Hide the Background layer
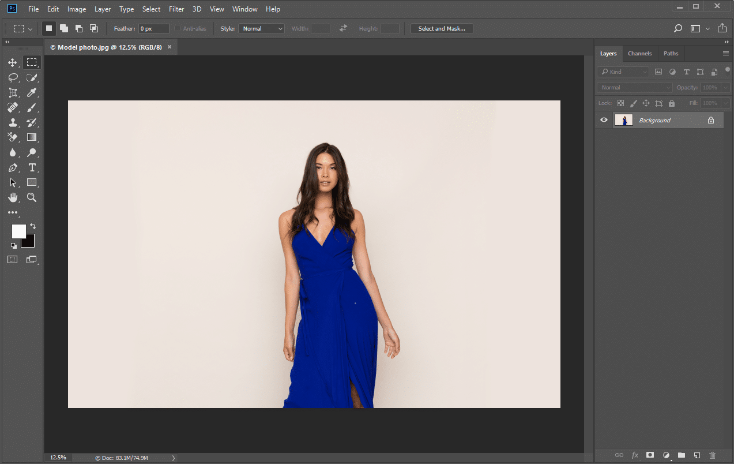The height and width of the screenshot is (464, 734). coord(604,120)
